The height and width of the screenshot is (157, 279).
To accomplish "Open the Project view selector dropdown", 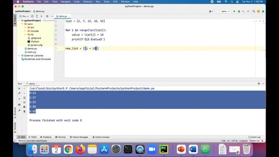I will tap(24, 16).
